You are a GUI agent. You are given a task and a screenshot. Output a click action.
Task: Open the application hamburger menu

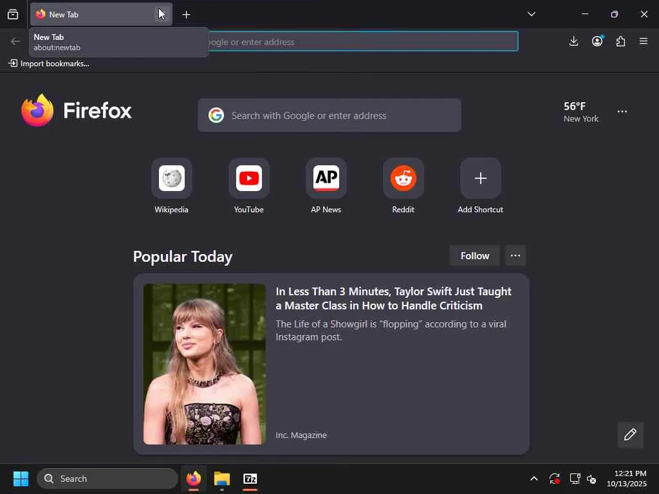(x=644, y=41)
